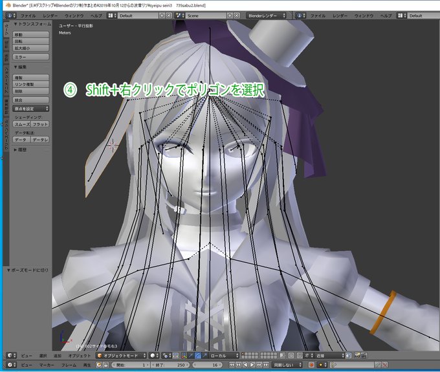Click the OpenGL render animation icon
The height and width of the screenshot is (372, 440).
point(364,355)
